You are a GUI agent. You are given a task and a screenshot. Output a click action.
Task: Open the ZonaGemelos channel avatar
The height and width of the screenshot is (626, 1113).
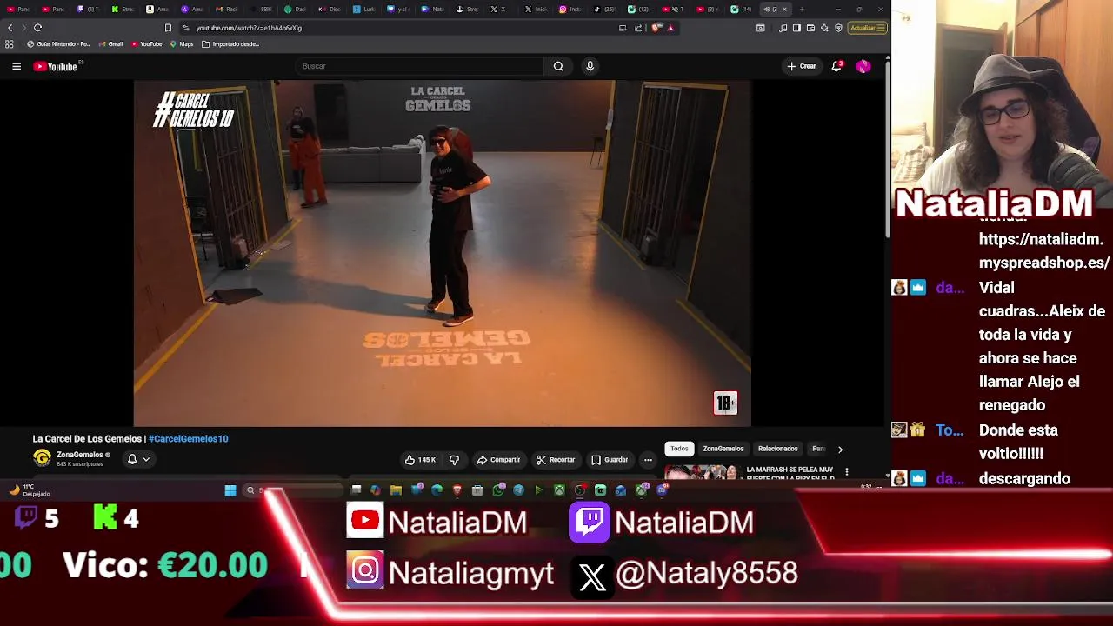(42, 458)
